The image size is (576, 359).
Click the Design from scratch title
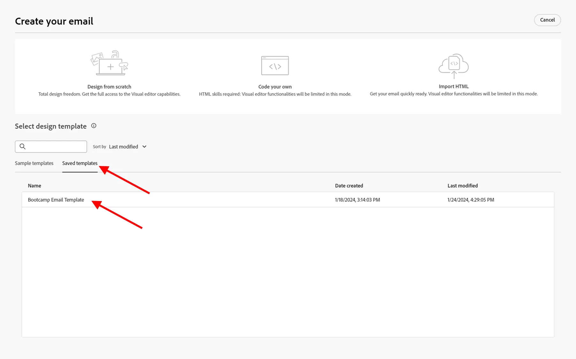click(x=109, y=87)
